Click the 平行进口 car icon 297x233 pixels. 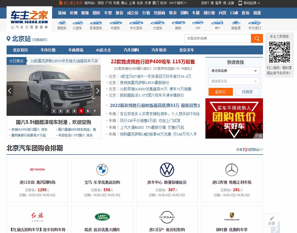tap(255, 23)
